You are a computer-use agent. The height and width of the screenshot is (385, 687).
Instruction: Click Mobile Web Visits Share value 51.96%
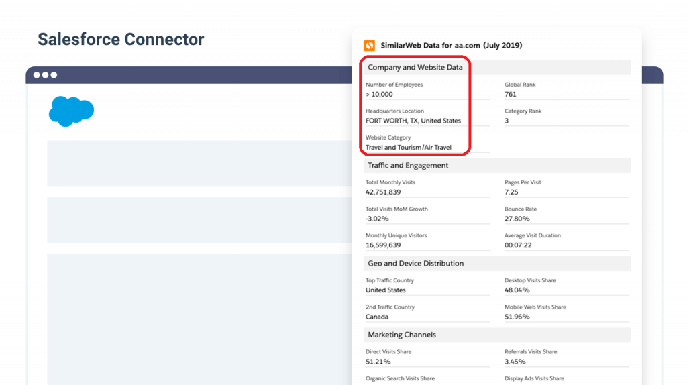pos(517,317)
